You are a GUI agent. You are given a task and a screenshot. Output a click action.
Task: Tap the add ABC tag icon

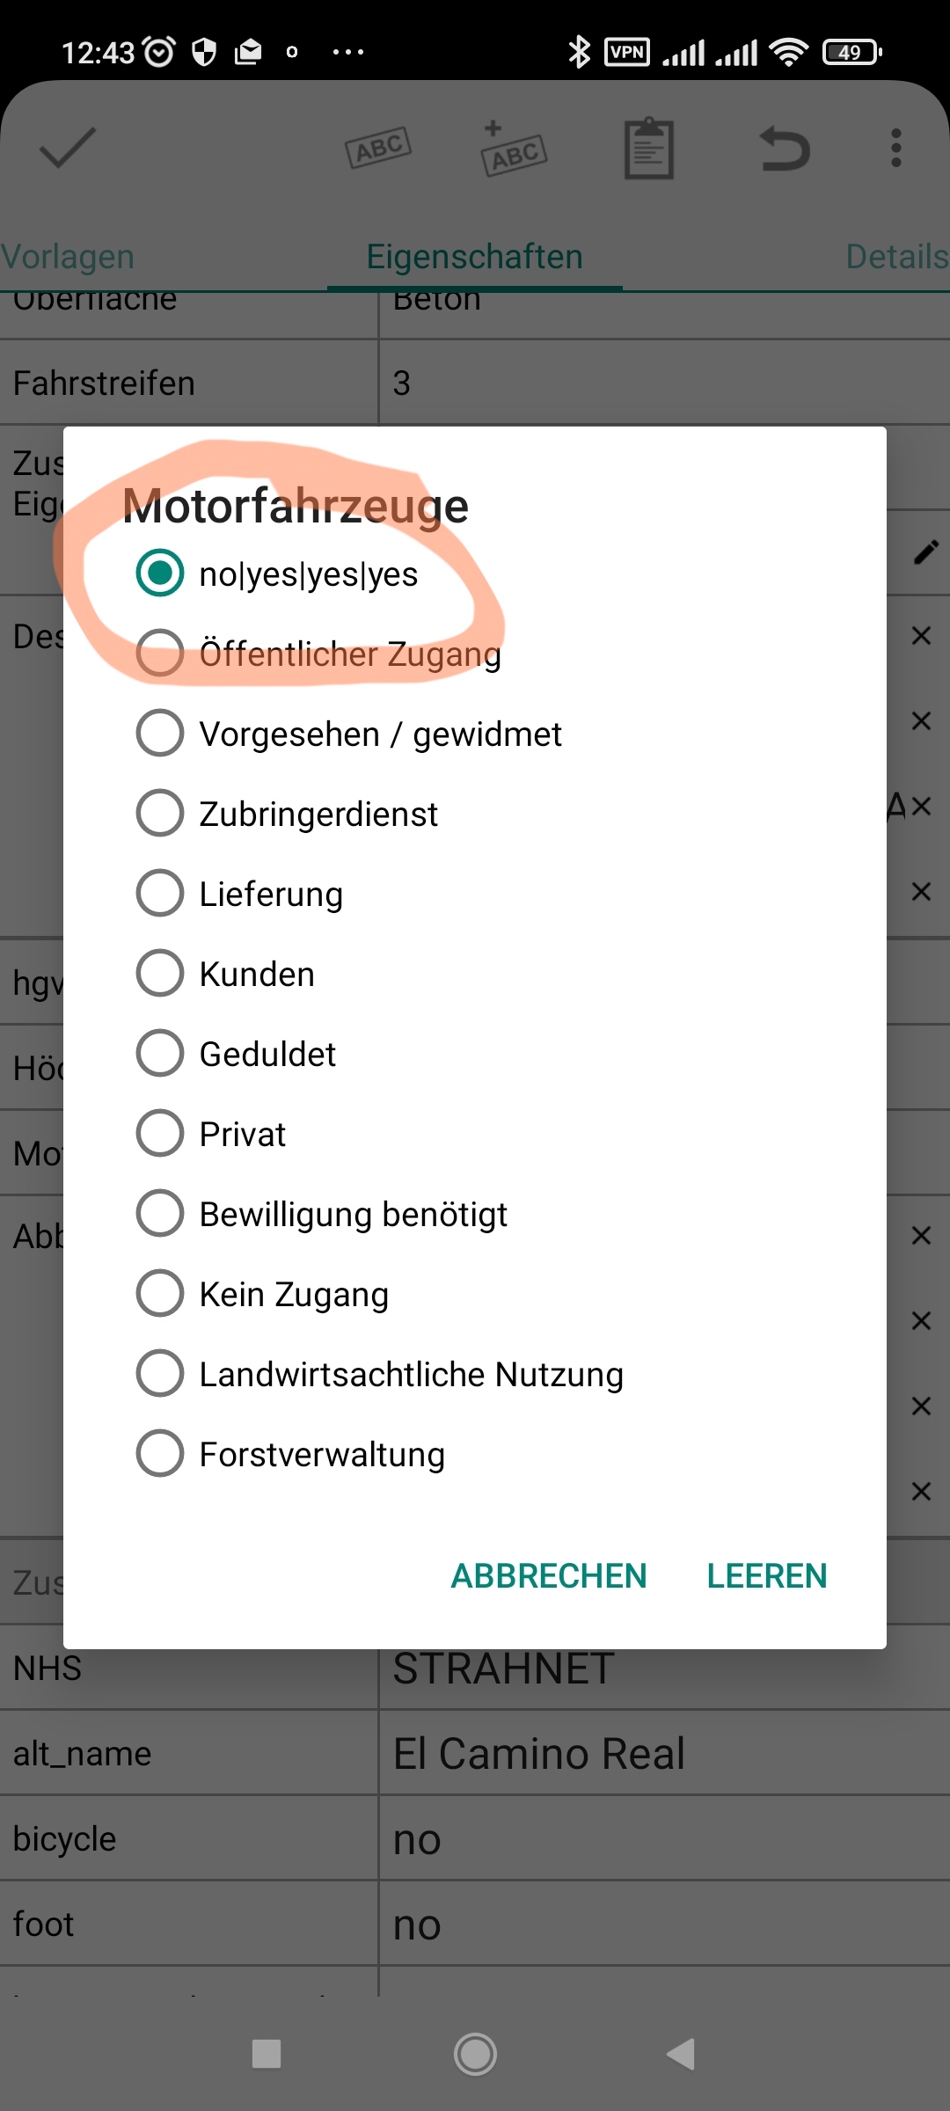pyautogui.click(x=514, y=150)
